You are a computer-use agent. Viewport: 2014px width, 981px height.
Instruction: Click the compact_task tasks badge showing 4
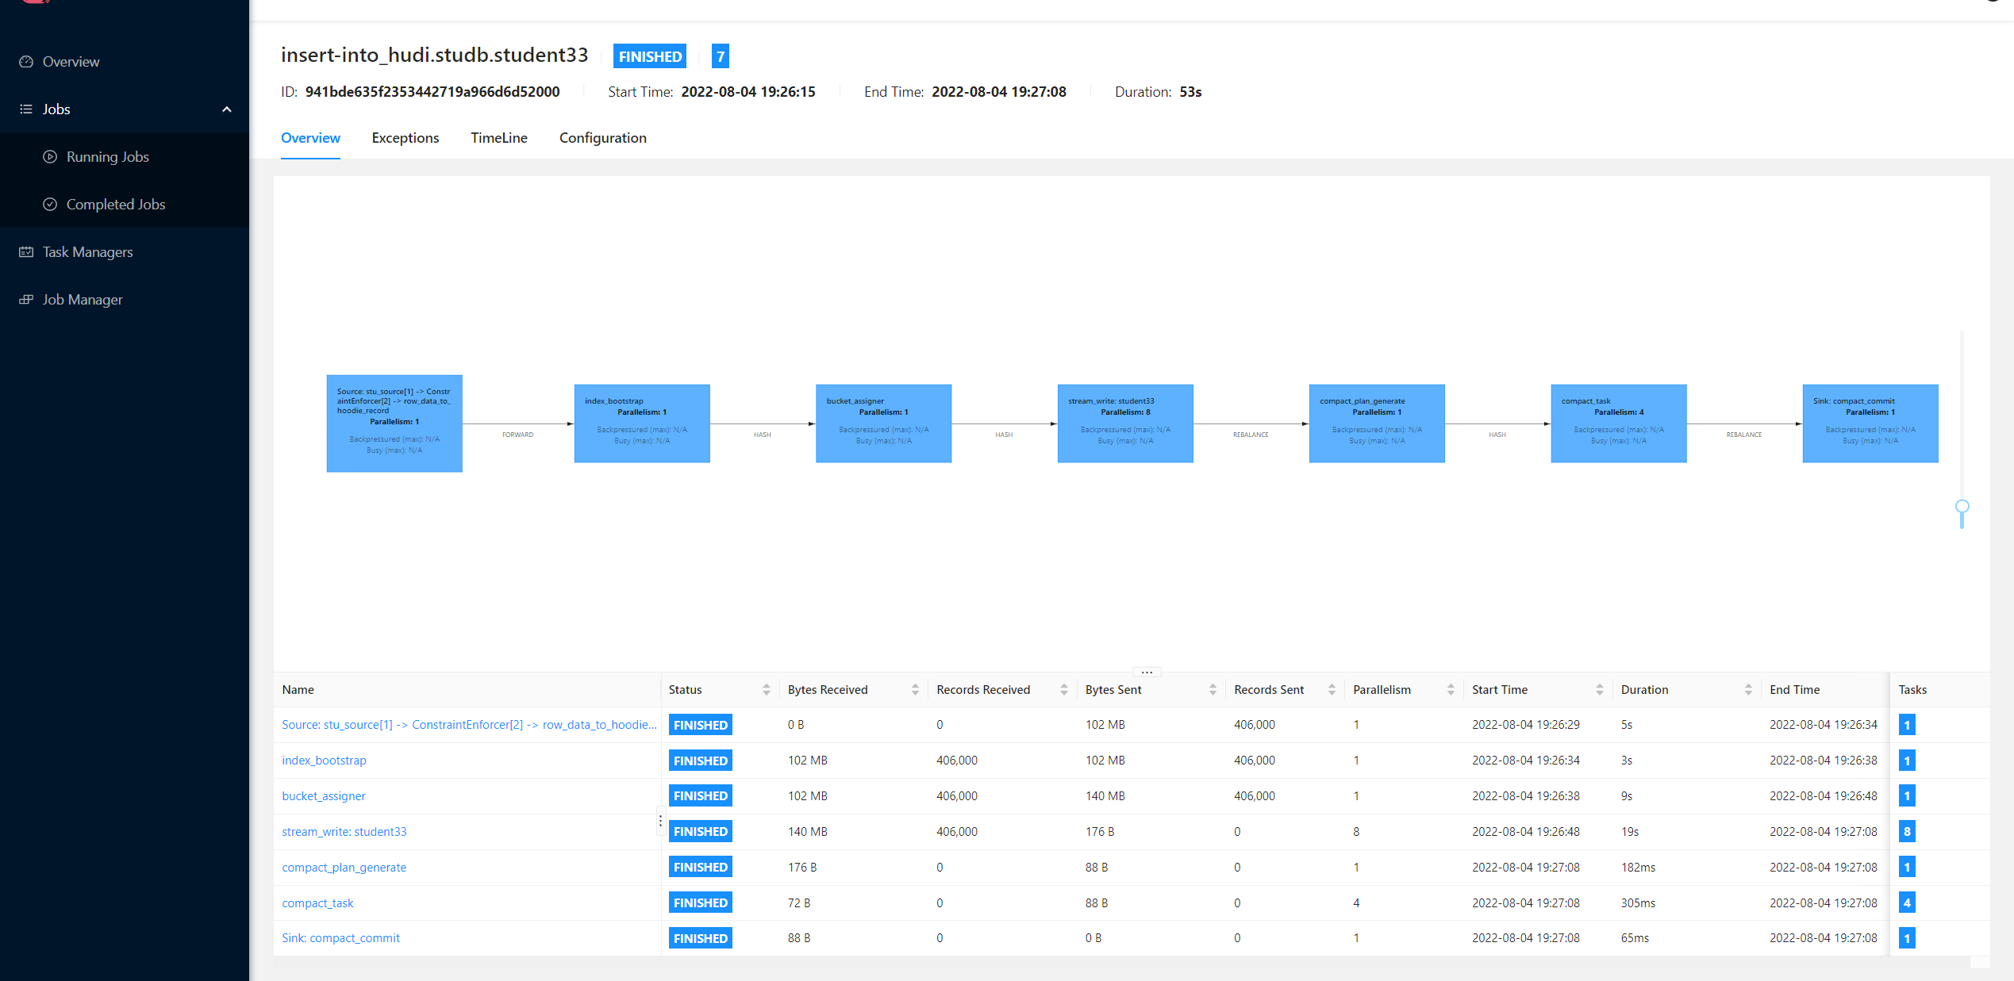point(1906,902)
